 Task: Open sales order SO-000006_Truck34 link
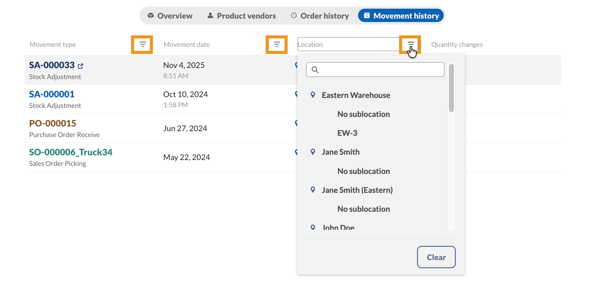71,152
